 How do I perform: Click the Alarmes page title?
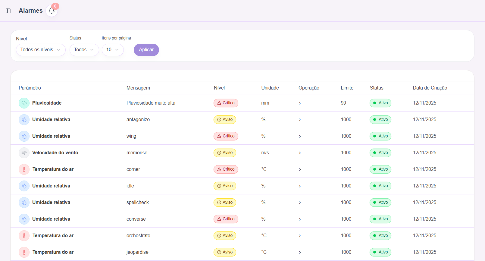tap(31, 11)
